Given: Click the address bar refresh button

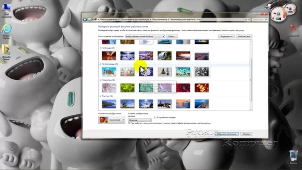Looking at the screenshot, I should 249,19.
